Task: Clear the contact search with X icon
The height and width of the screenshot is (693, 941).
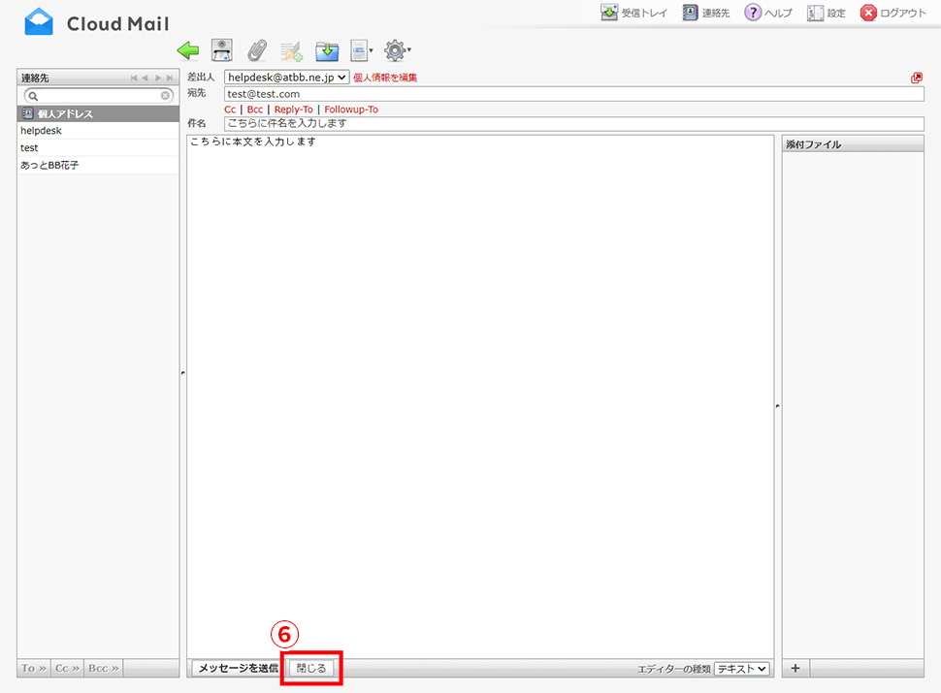Action: (166, 96)
